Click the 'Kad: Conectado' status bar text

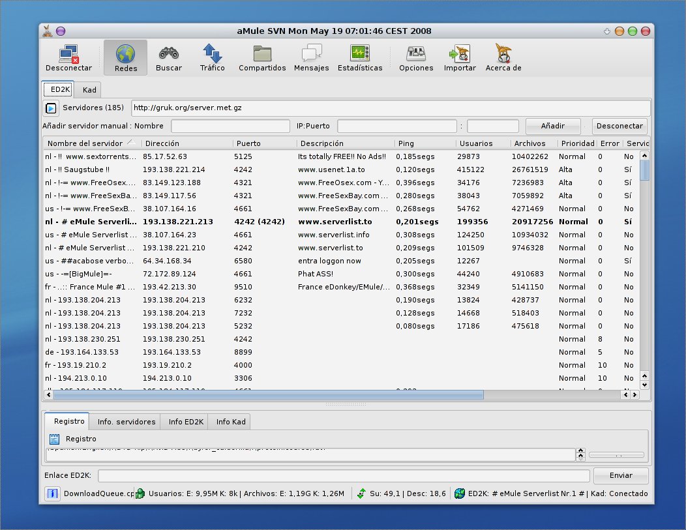click(x=619, y=493)
